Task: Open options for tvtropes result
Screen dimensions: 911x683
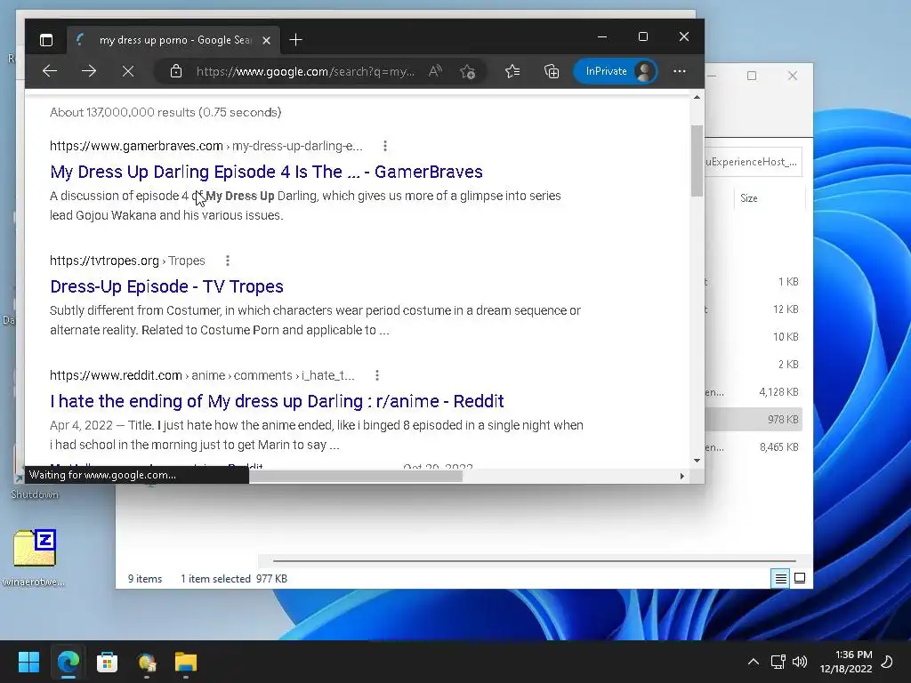Action: pyautogui.click(x=228, y=261)
